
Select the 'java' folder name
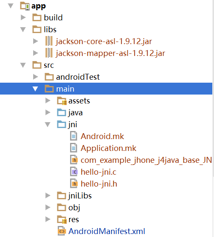coord(76,113)
